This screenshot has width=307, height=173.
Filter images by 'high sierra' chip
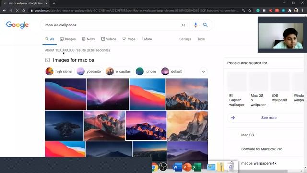click(x=59, y=72)
